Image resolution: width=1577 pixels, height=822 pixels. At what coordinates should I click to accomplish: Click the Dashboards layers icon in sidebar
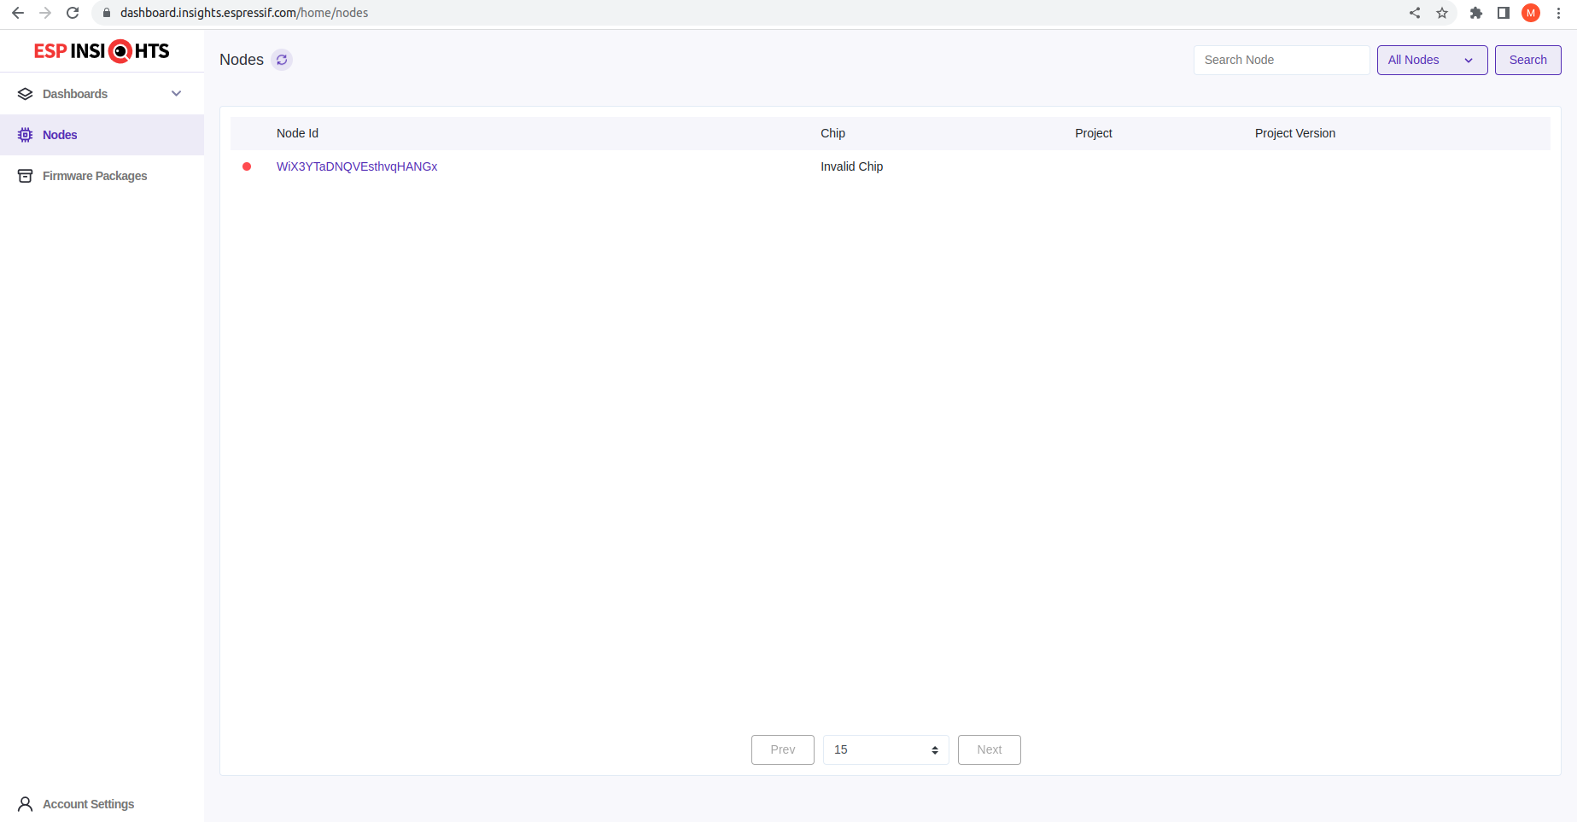pyautogui.click(x=26, y=94)
